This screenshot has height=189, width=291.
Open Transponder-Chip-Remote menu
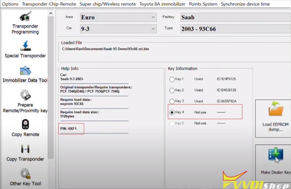click(x=49, y=4)
